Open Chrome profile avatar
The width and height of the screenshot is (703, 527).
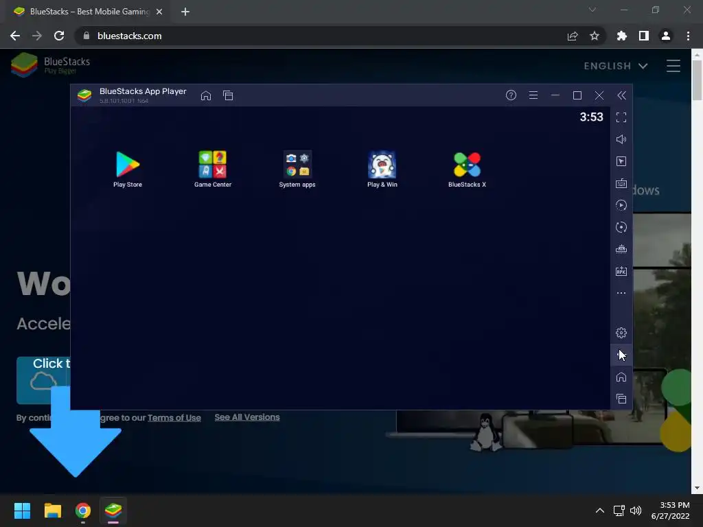pyautogui.click(x=666, y=36)
